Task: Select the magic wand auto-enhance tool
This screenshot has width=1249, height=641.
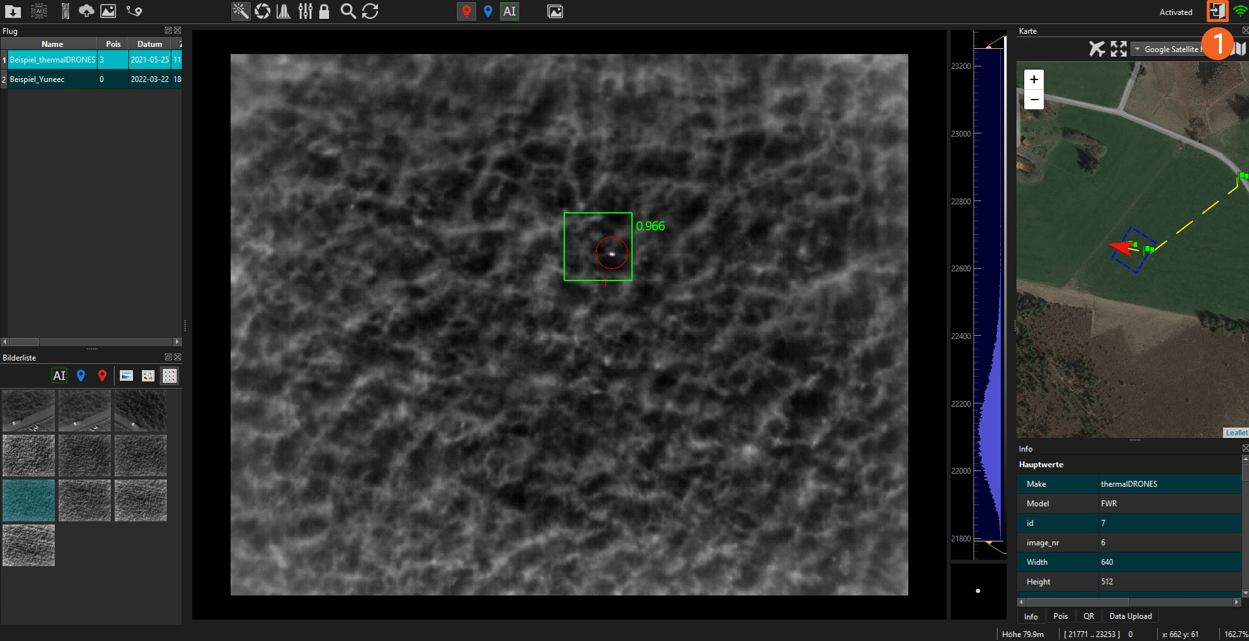Action: (240, 11)
